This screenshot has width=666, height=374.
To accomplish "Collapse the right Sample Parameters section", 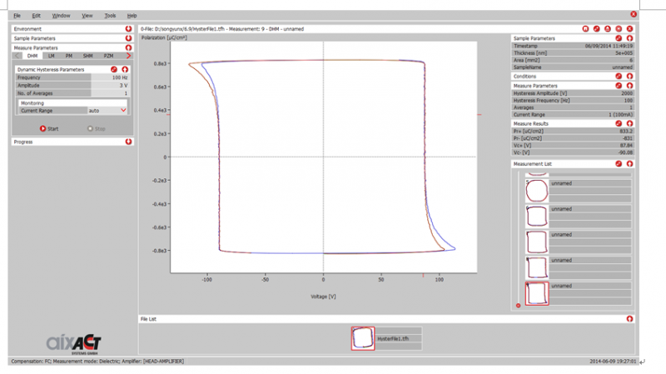I will (629, 38).
